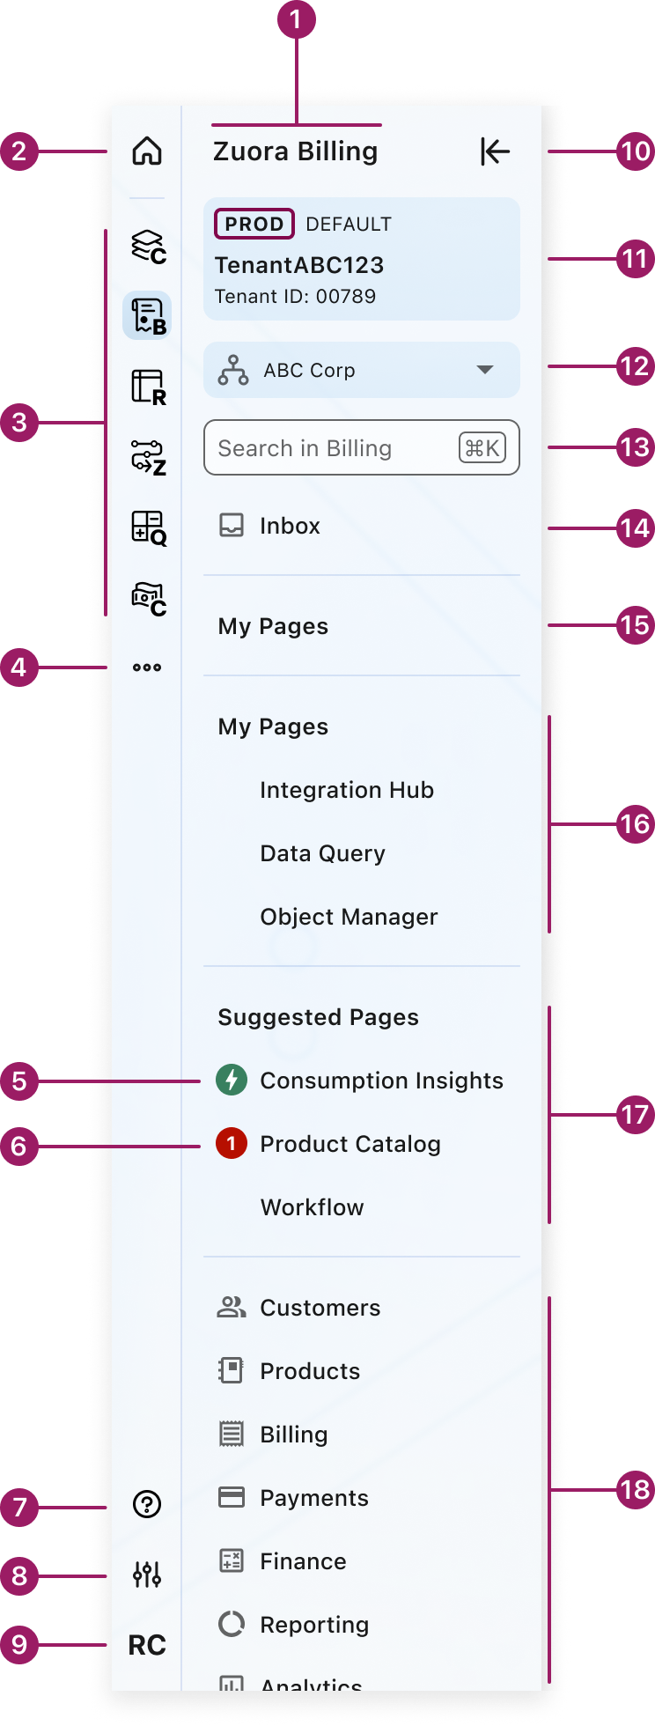This screenshot has width=655, height=1726.
Task: Open the Inbox menu item
Action: pos(290,527)
